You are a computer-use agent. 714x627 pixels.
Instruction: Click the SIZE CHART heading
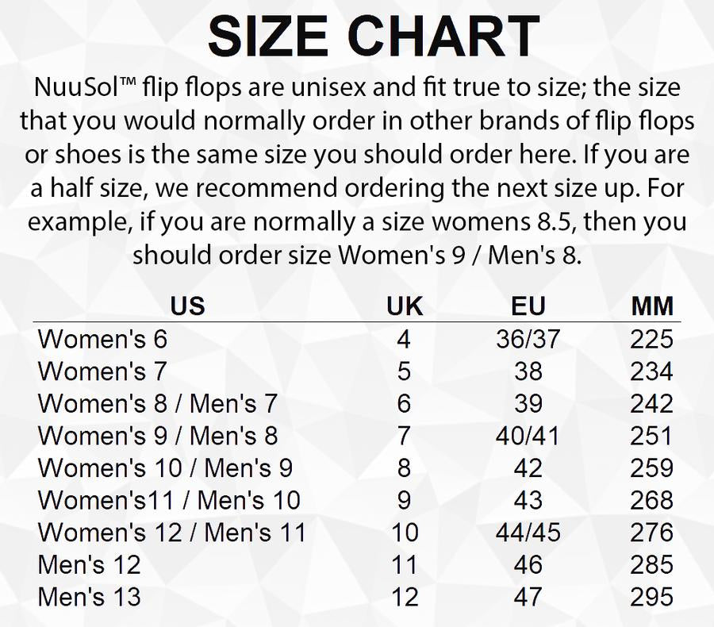pyautogui.click(x=373, y=37)
